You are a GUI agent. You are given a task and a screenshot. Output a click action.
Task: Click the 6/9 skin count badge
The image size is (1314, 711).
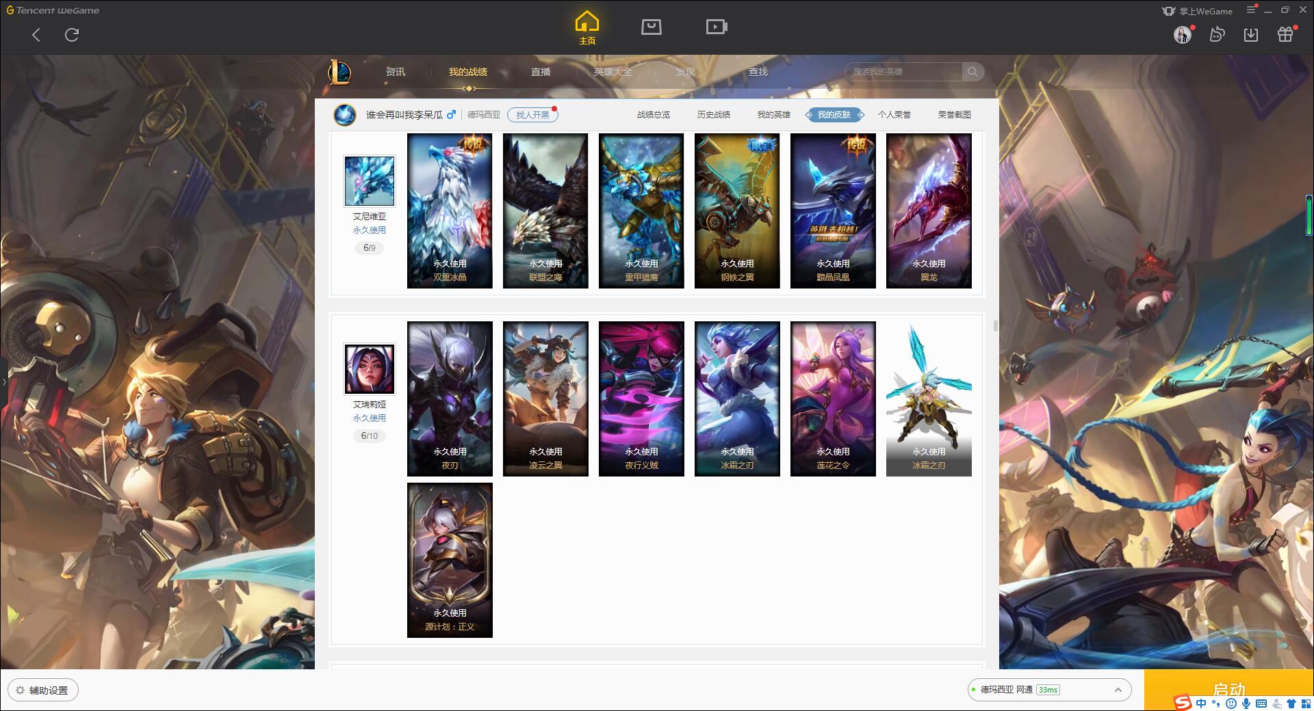tap(370, 247)
